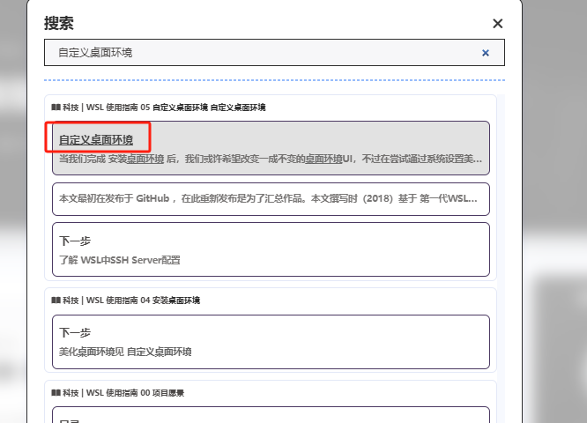Click the icon before WSL 使用指南 05 header
Image resolution: width=587 pixels, height=423 pixels.
56,108
